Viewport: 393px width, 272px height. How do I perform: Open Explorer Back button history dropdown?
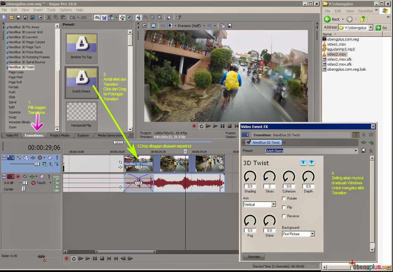pyautogui.click(x=343, y=19)
